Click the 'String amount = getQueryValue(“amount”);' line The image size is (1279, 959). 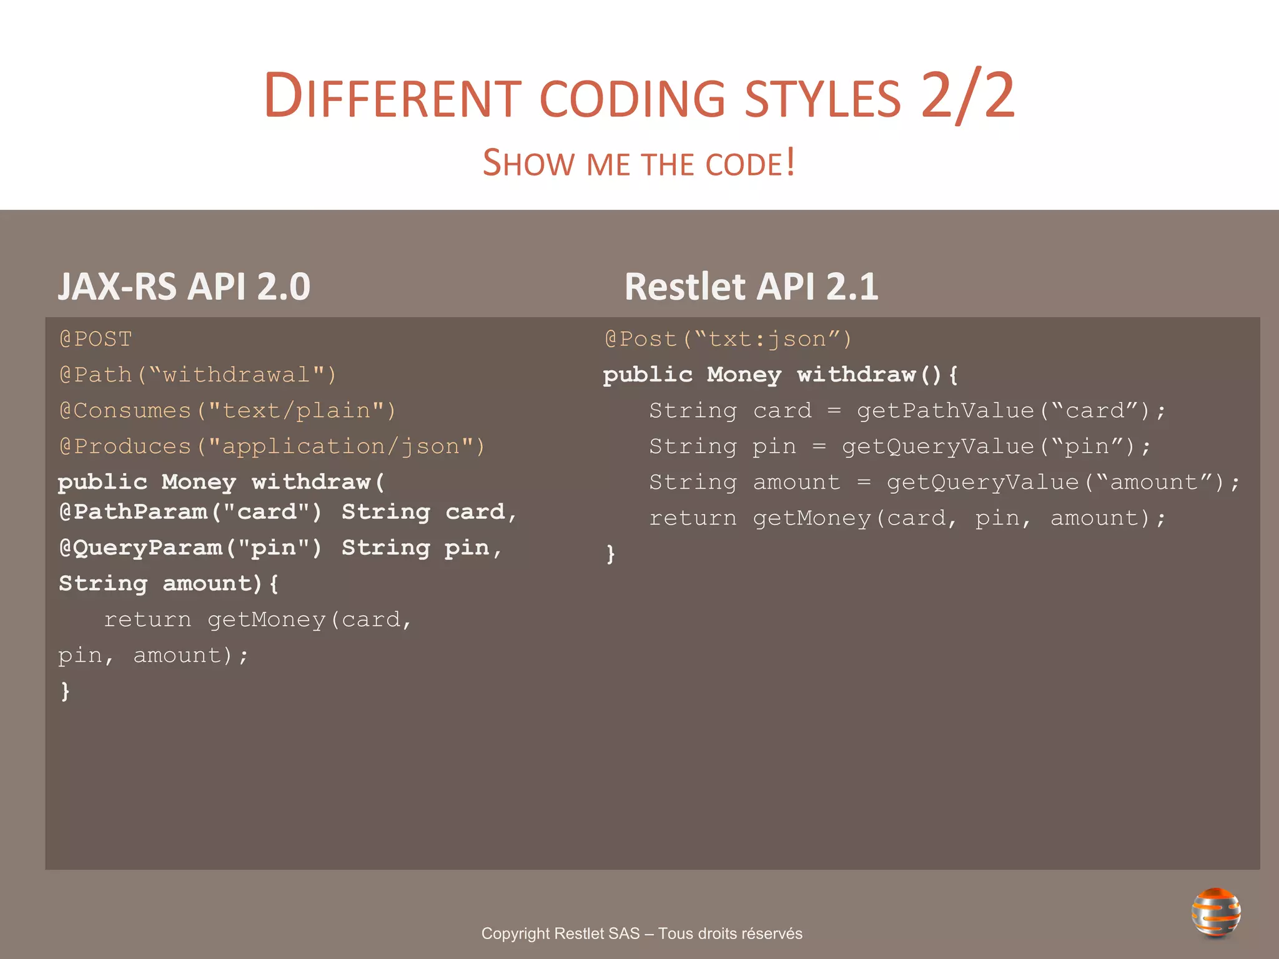[945, 482]
